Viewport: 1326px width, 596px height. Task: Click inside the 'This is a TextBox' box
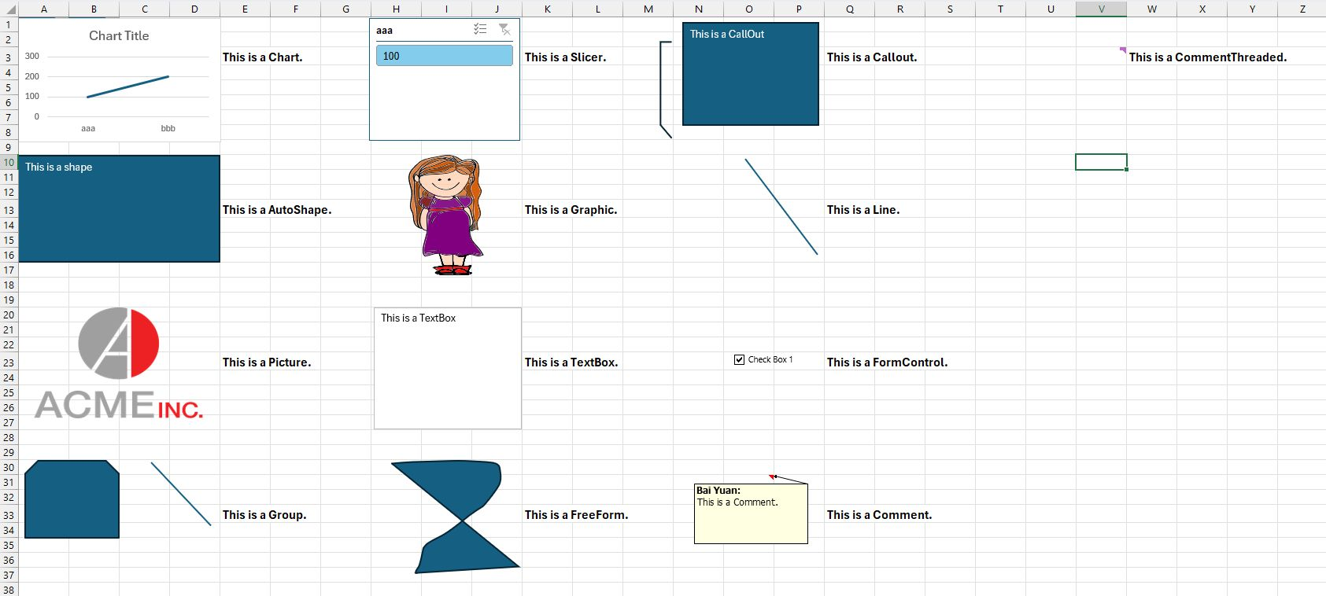(448, 368)
